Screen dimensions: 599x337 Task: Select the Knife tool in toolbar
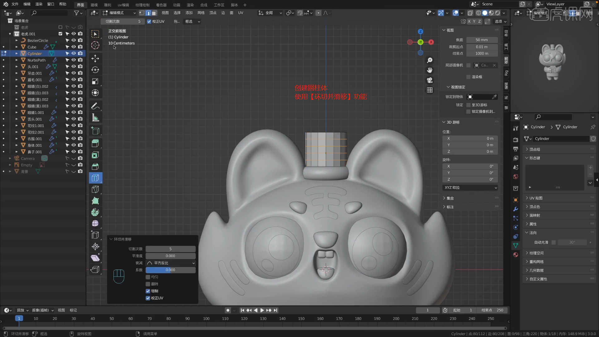(95, 189)
